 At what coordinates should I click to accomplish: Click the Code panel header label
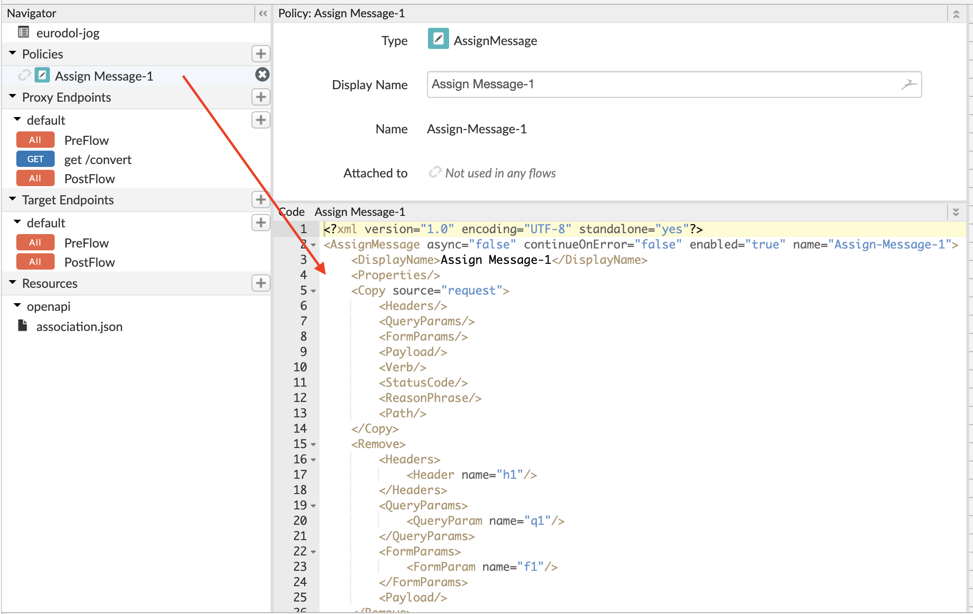[x=292, y=212]
